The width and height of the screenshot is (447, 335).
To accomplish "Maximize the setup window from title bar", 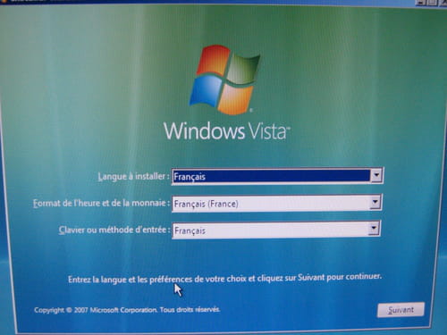I will [433, 3].
